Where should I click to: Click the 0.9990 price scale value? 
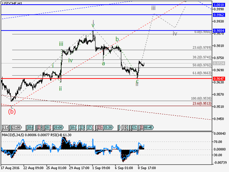(219, 9)
